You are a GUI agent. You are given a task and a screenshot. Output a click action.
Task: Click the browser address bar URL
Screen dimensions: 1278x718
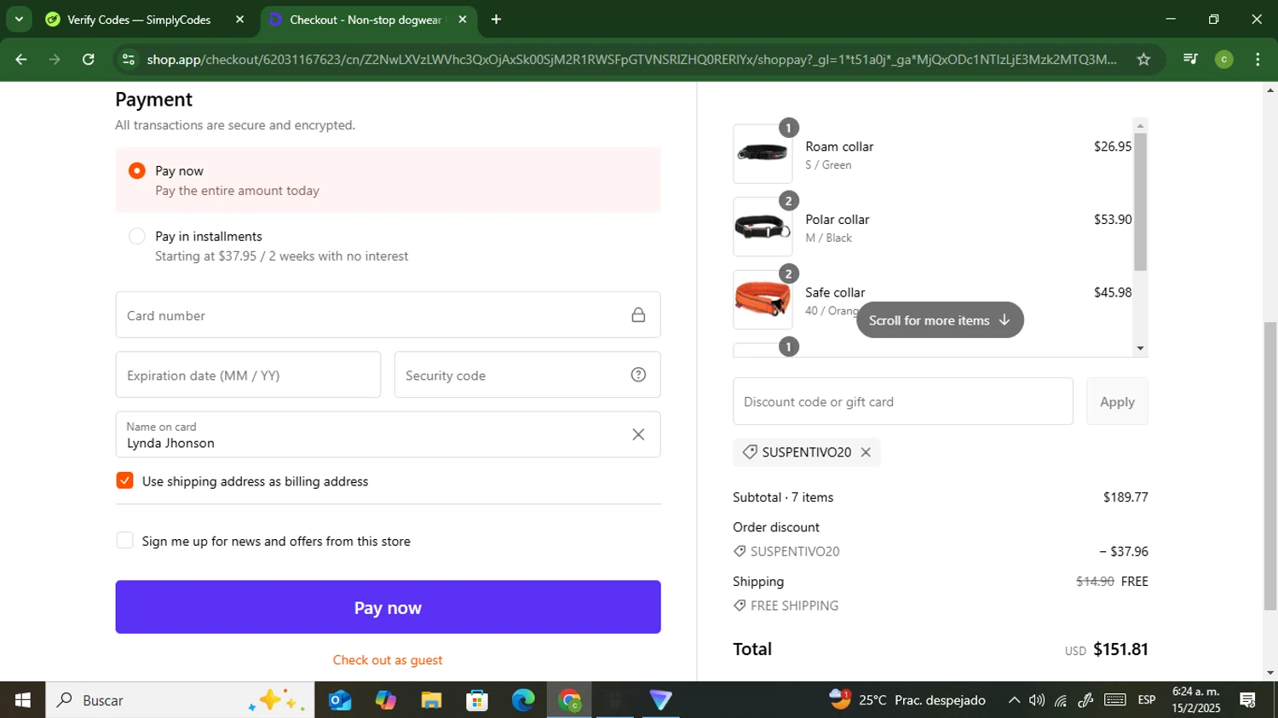(x=630, y=59)
